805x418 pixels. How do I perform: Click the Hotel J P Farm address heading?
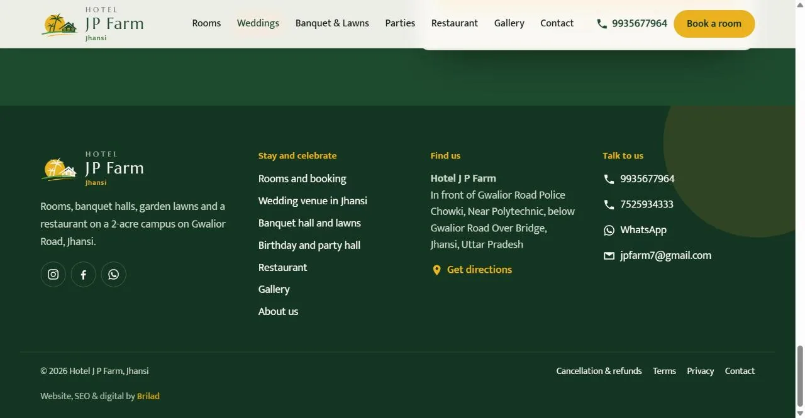pyautogui.click(x=464, y=179)
